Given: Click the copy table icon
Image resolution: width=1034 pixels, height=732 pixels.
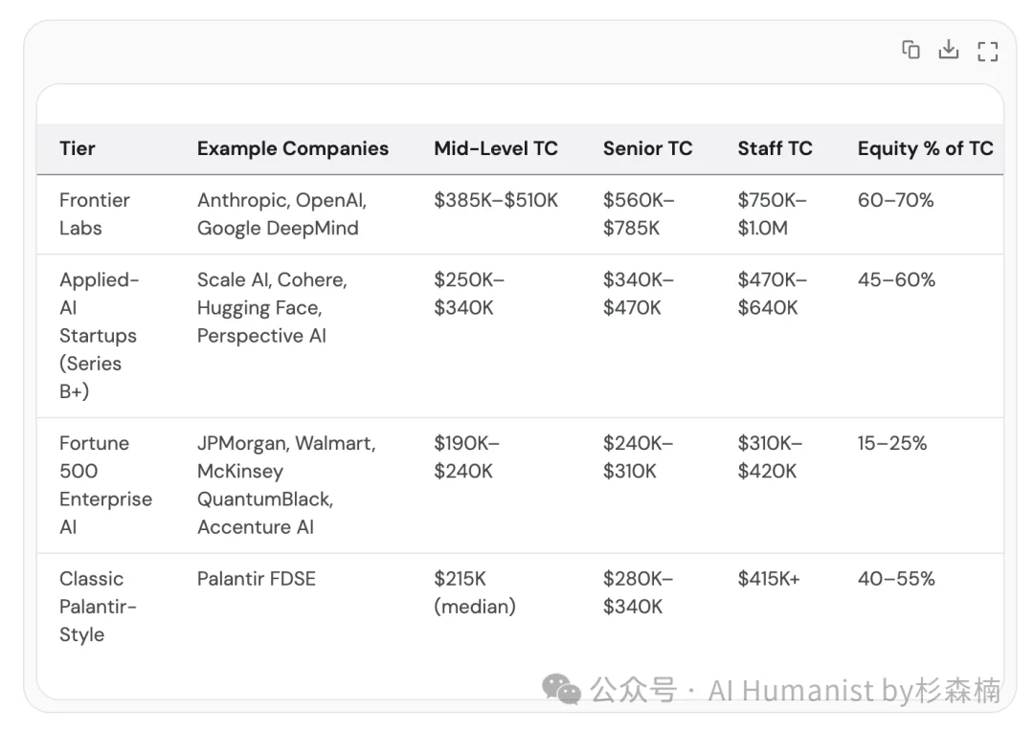Looking at the screenshot, I should point(910,50).
